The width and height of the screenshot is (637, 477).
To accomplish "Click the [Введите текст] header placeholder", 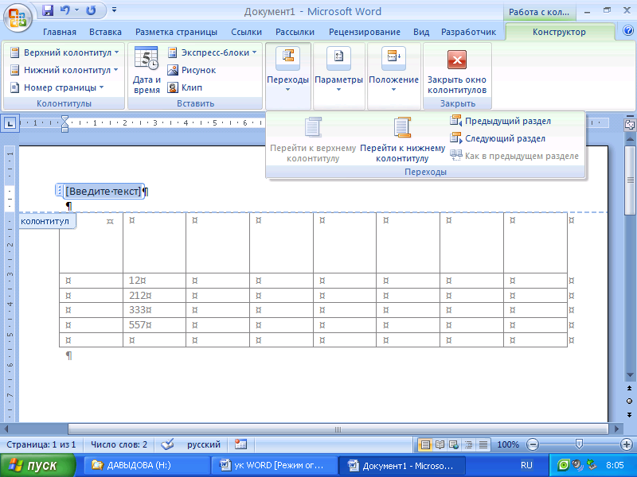I will (104, 191).
